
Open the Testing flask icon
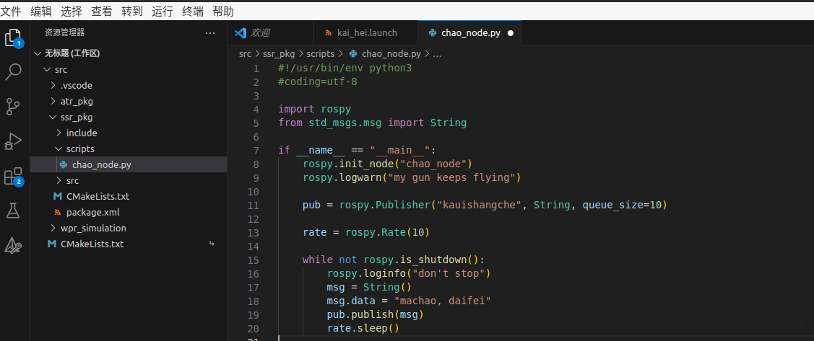click(x=14, y=211)
